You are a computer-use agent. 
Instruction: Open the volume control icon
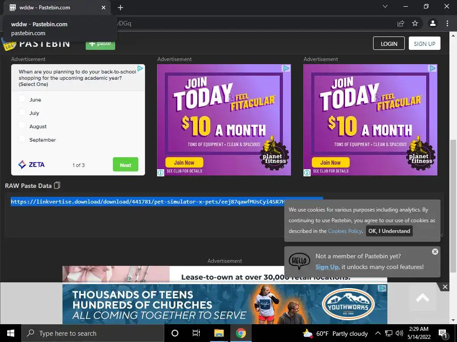(399, 333)
